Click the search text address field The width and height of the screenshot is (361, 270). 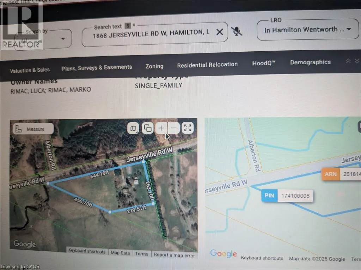151,34
